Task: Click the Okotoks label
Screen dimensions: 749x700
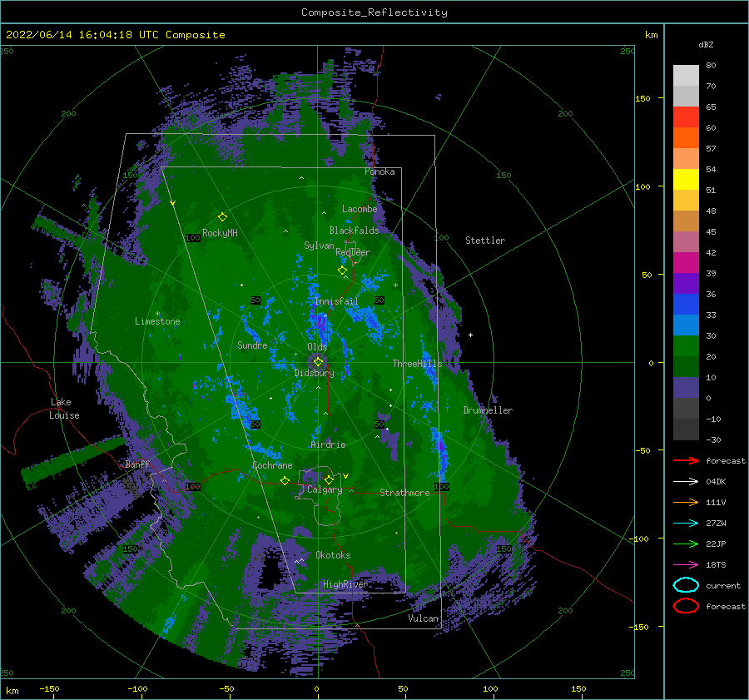Action: point(333,554)
